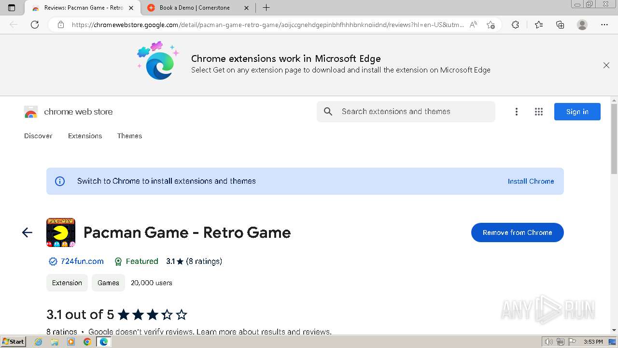Open media player from taskbar
618x348 pixels.
point(71,342)
